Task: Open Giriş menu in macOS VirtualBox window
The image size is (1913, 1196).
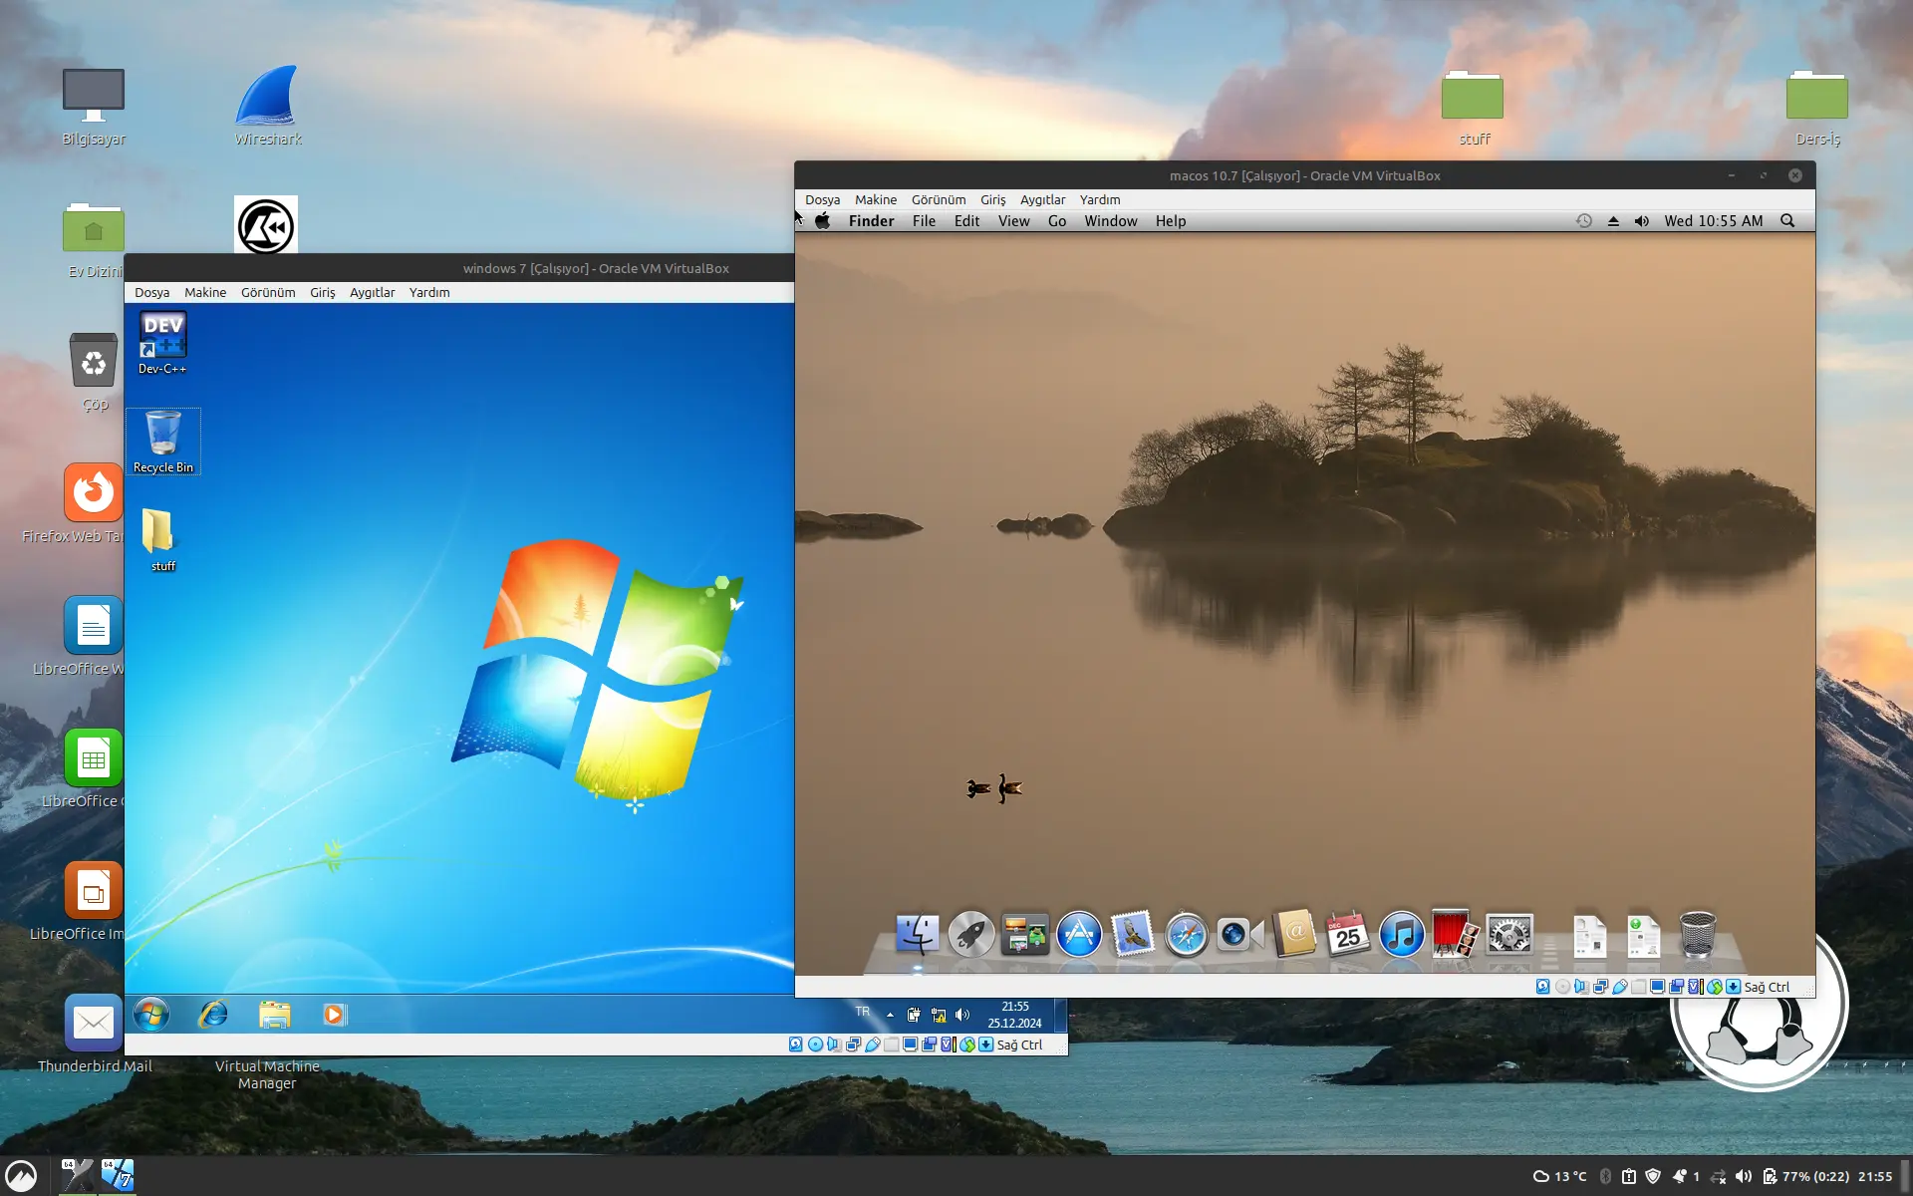Action: (x=992, y=199)
